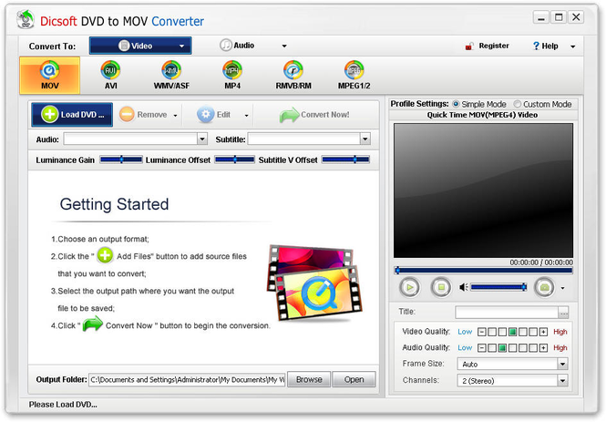Select the highlighted Audio Quality level box
Screen dimensions: 606x422
tap(502, 348)
